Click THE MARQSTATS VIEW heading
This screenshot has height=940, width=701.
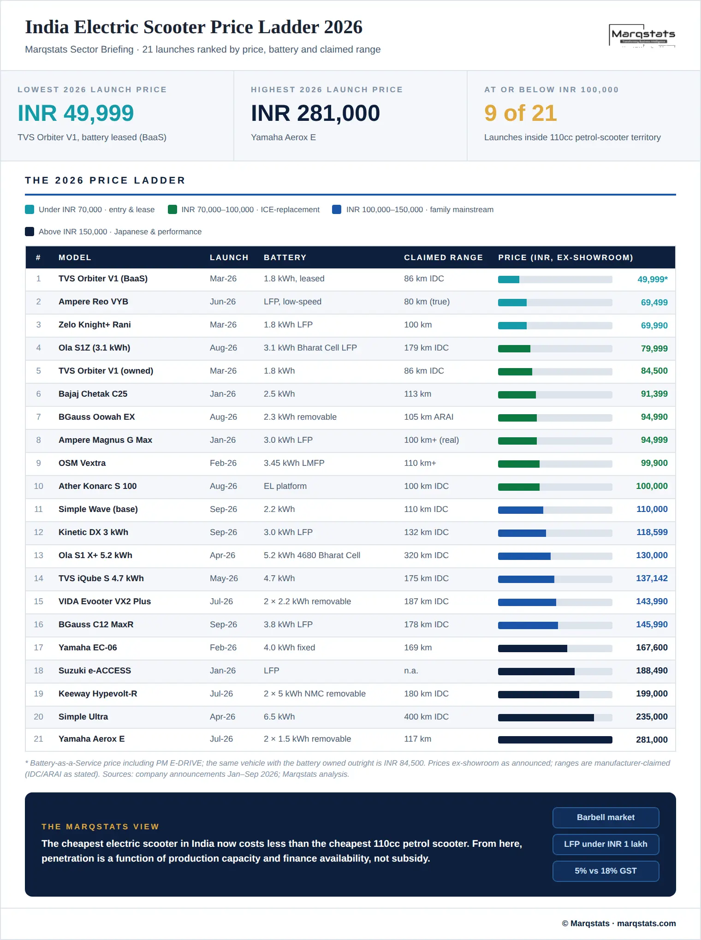click(101, 827)
